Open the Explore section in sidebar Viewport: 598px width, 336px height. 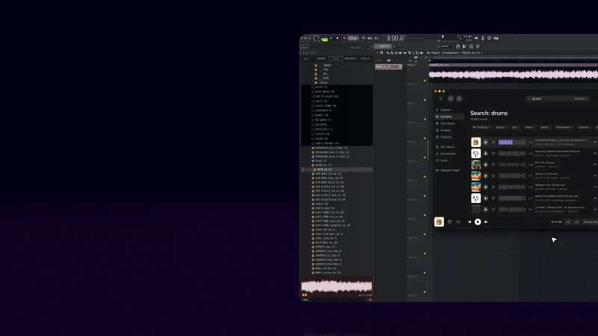point(446,110)
